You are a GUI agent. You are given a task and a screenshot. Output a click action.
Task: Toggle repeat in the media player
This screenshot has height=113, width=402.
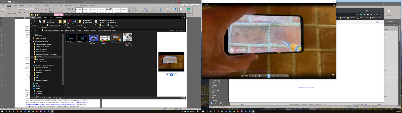coord(256,76)
